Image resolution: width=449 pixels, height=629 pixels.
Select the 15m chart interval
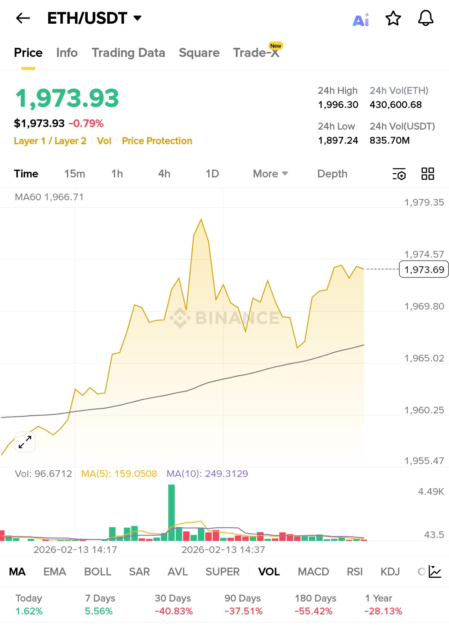coord(75,174)
